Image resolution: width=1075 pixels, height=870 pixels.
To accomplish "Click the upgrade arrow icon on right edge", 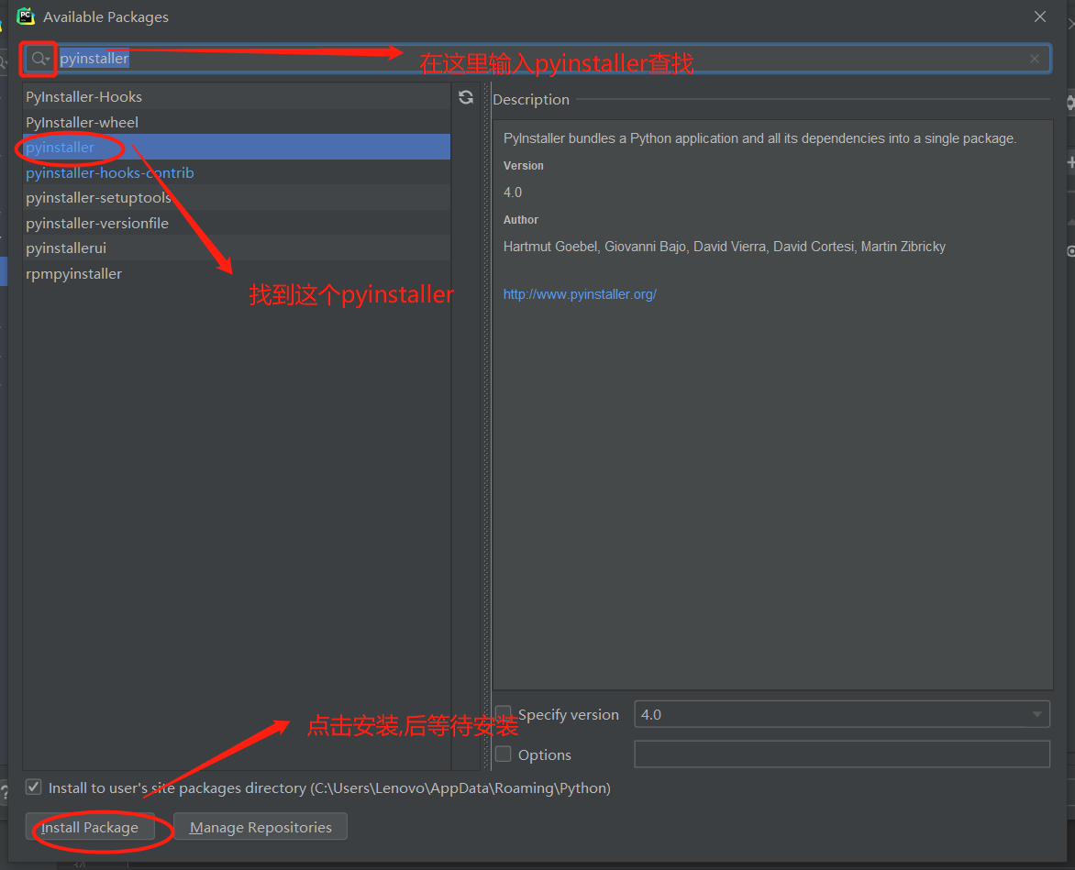I will coord(1069,220).
